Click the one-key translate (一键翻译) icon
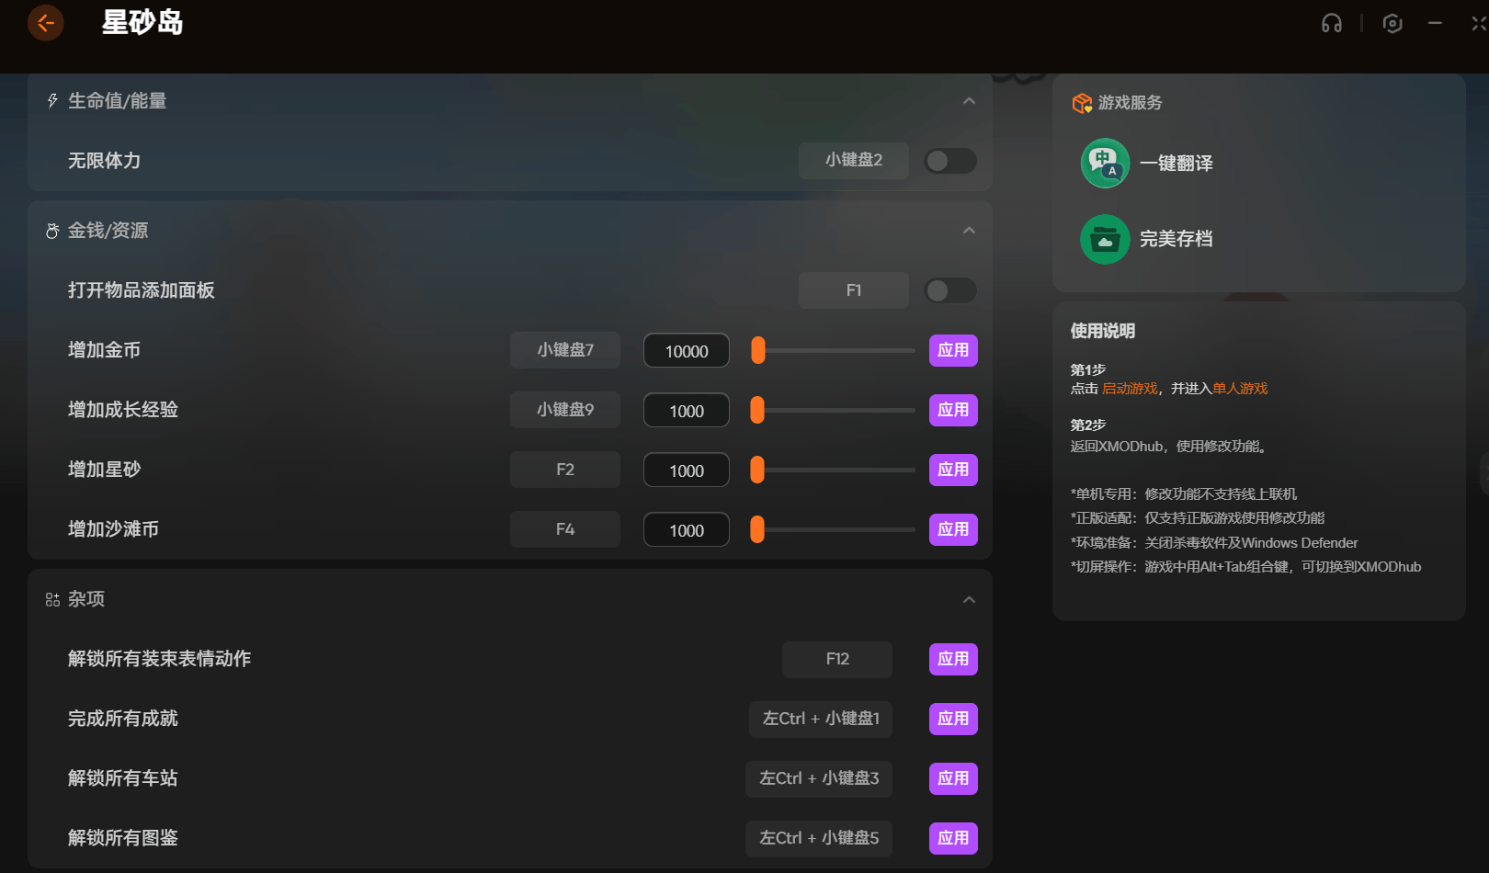Screen dimensions: 1489x873 (x=1105, y=164)
